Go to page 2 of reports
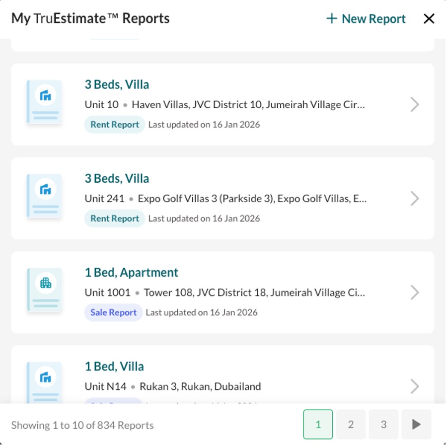Viewport: 446px width, 445px height. 351,424
